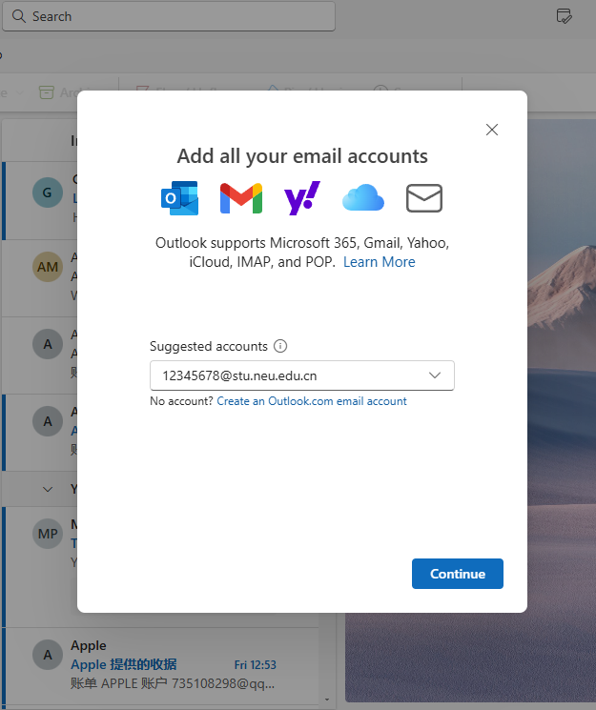Open the Learn More link

coord(379,262)
